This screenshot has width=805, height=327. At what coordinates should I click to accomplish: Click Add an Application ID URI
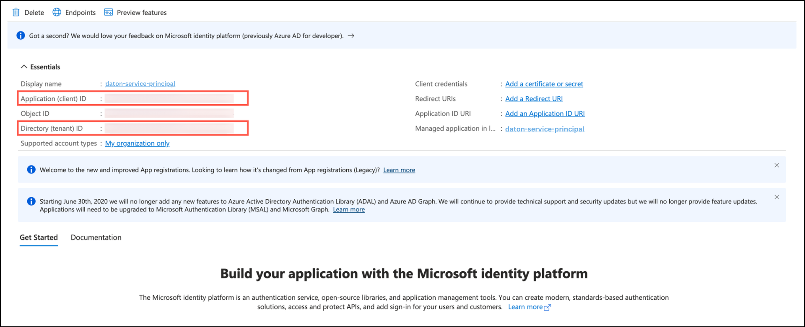545,113
